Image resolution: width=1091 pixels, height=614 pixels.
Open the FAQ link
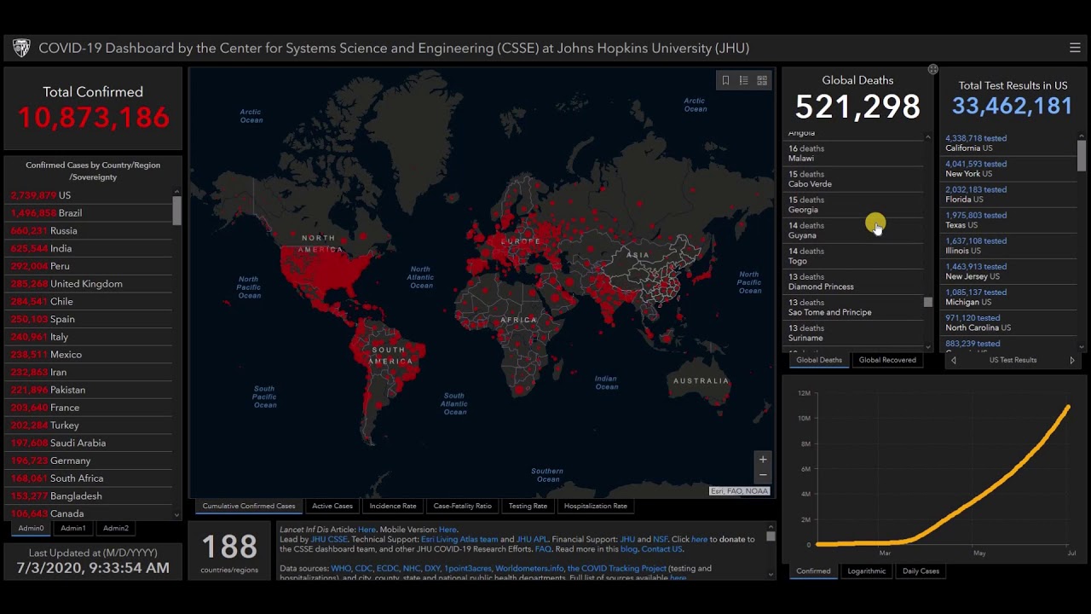[x=543, y=549]
